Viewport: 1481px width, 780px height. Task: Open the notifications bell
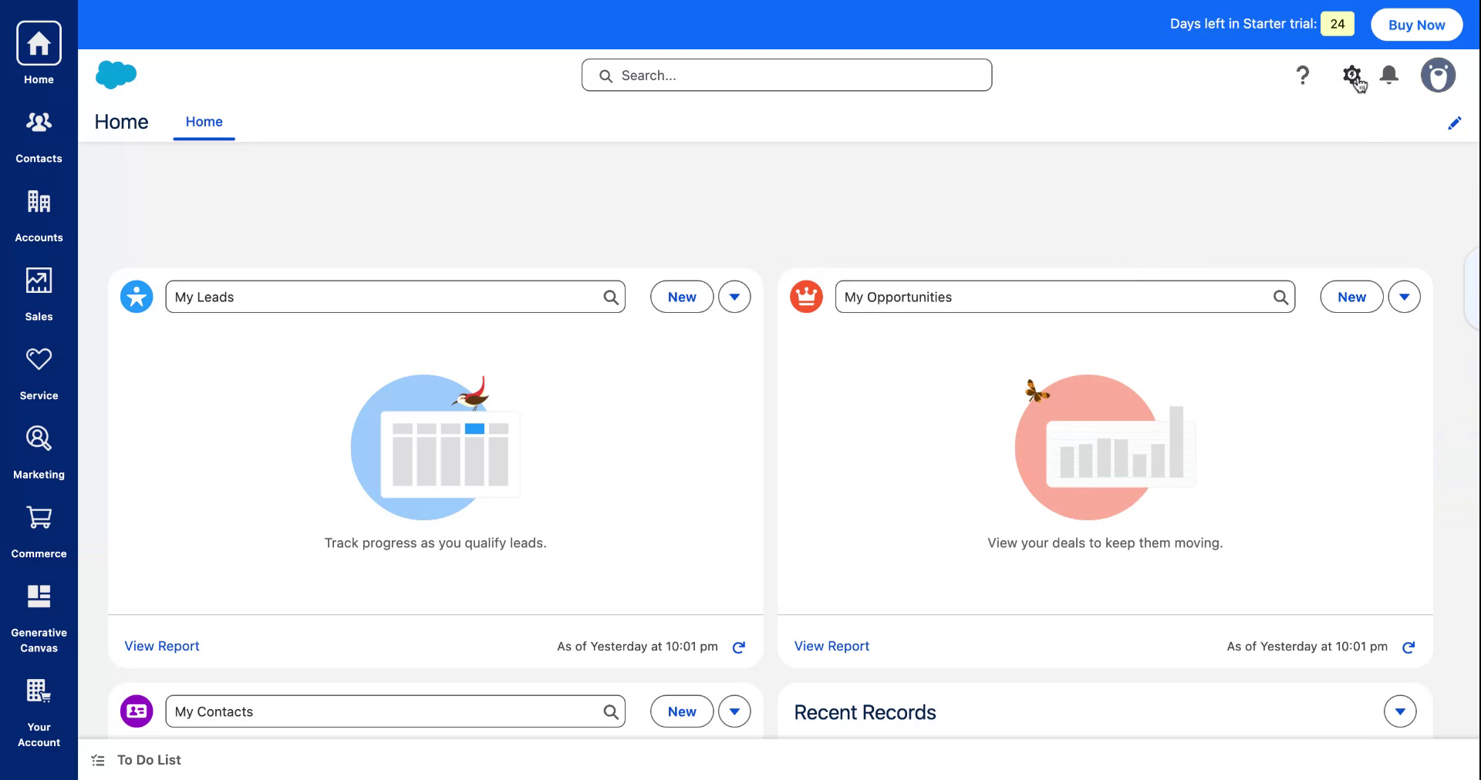pyautogui.click(x=1389, y=75)
